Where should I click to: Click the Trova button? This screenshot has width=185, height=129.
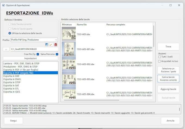click(168, 47)
